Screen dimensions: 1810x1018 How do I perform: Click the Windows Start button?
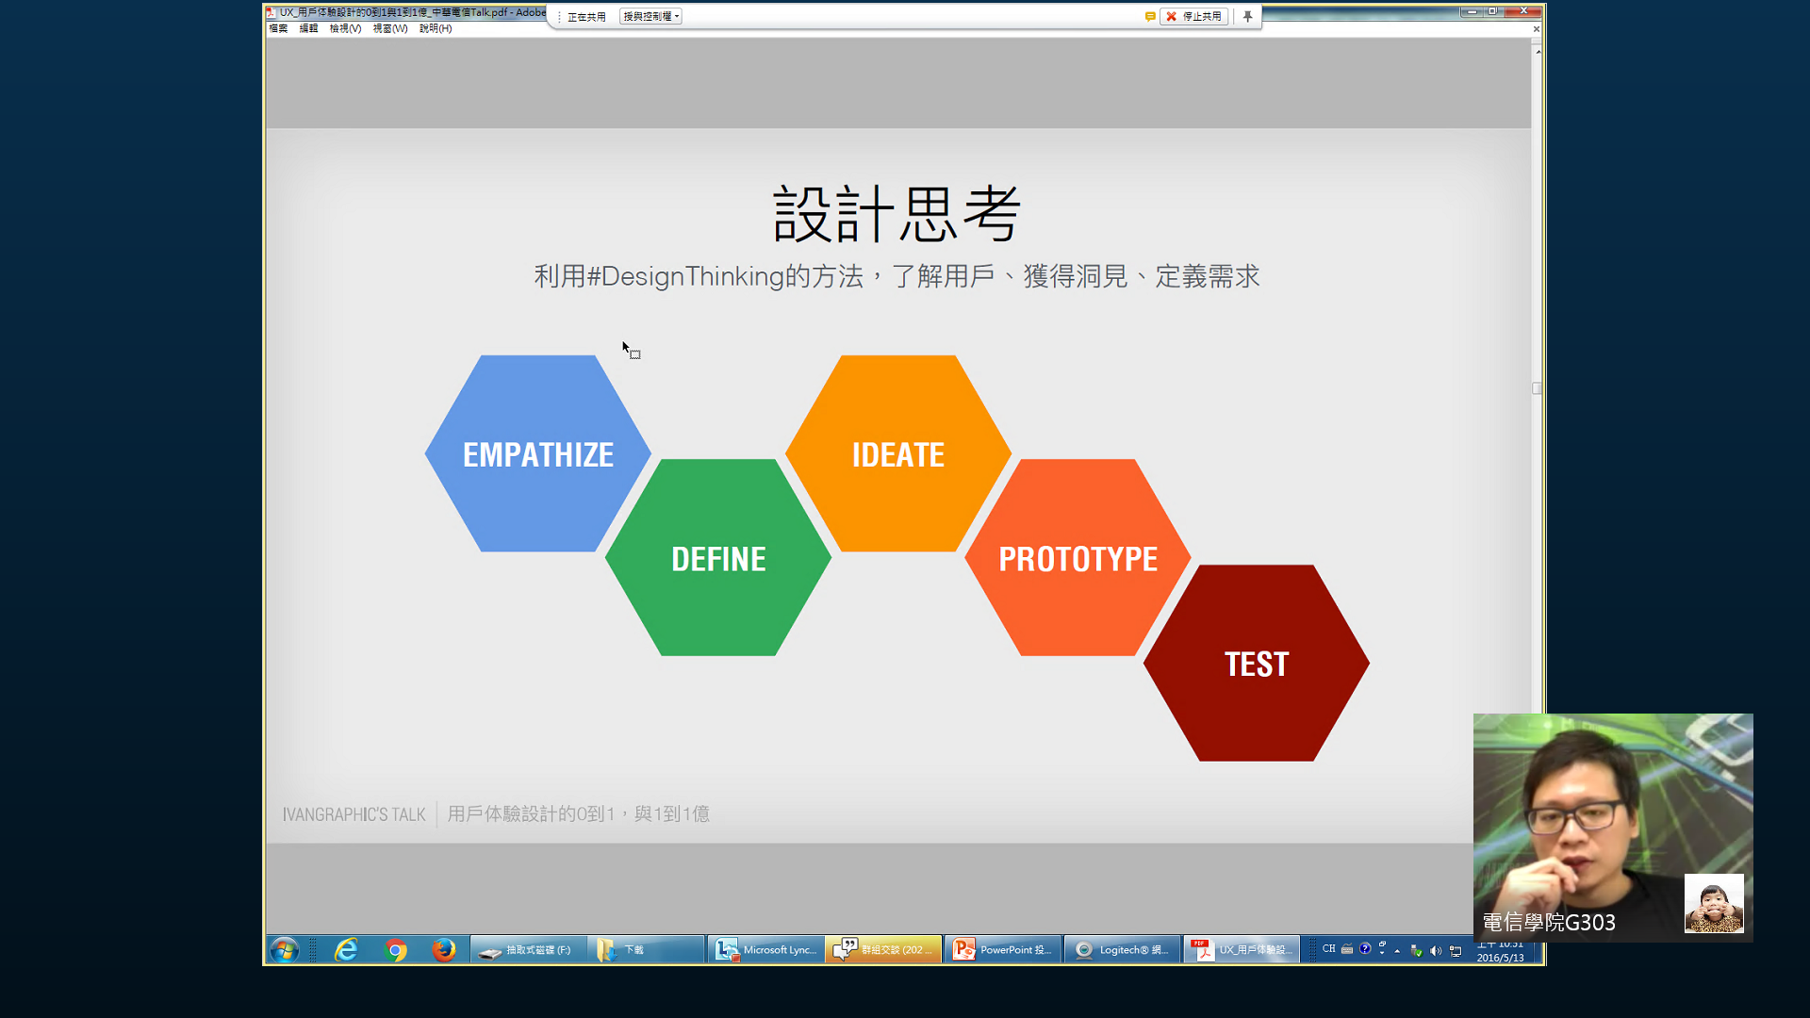(x=284, y=949)
